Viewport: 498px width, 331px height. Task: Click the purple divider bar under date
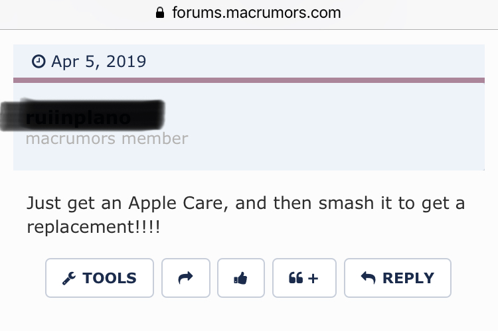[x=249, y=80]
